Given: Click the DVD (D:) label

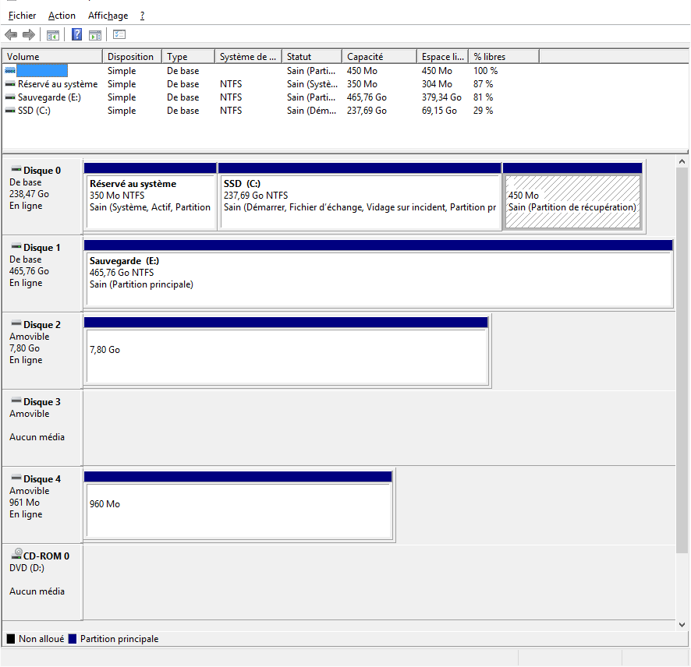Looking at the screenshot, I should coord(27,568).
